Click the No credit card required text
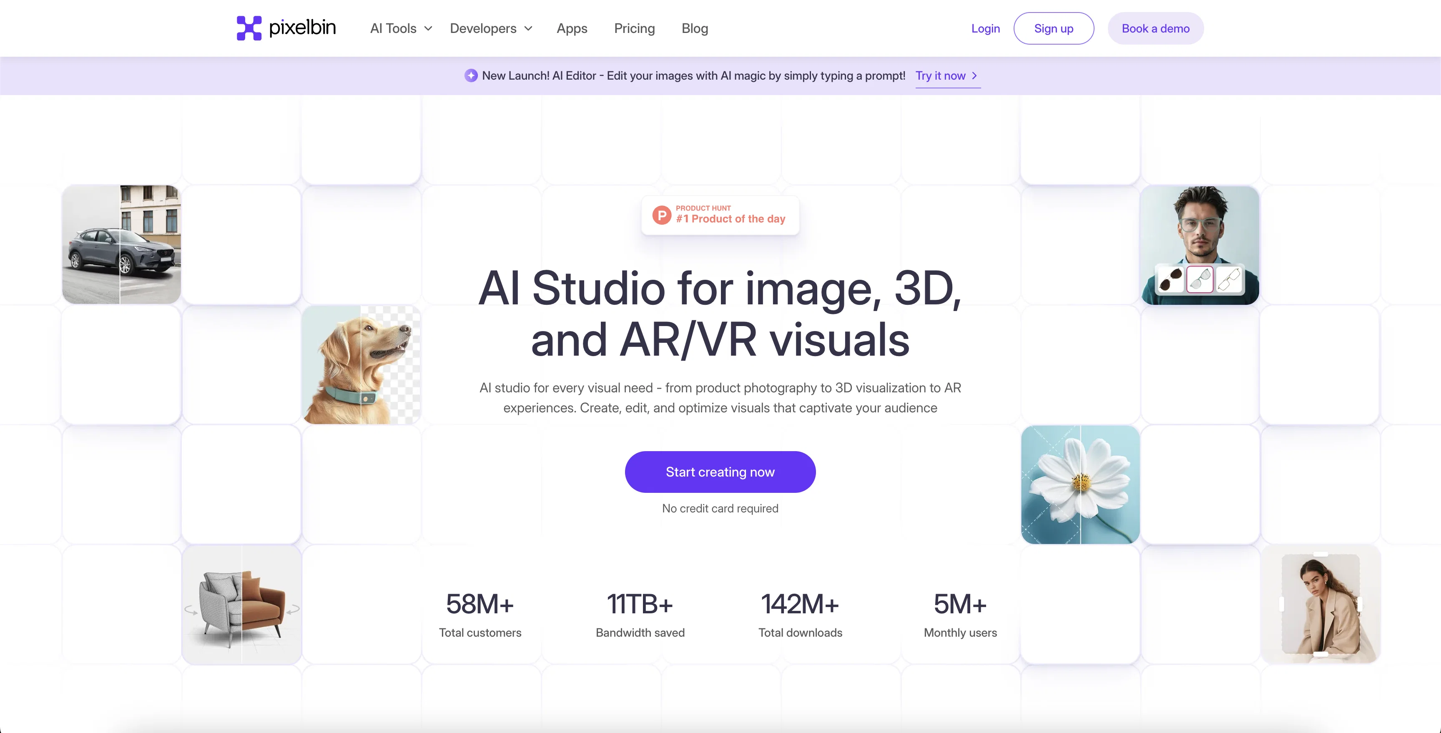 (720, 508)
